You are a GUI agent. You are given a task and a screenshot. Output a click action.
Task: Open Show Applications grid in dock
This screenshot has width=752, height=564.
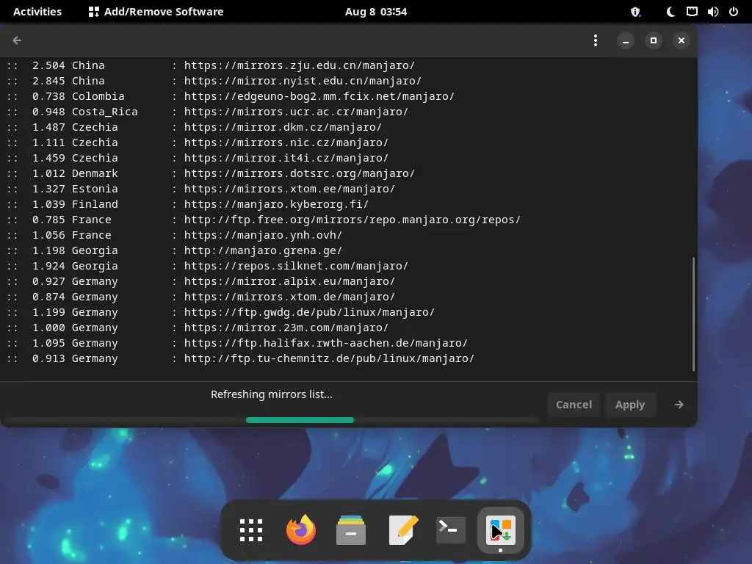tap(251, 530)
